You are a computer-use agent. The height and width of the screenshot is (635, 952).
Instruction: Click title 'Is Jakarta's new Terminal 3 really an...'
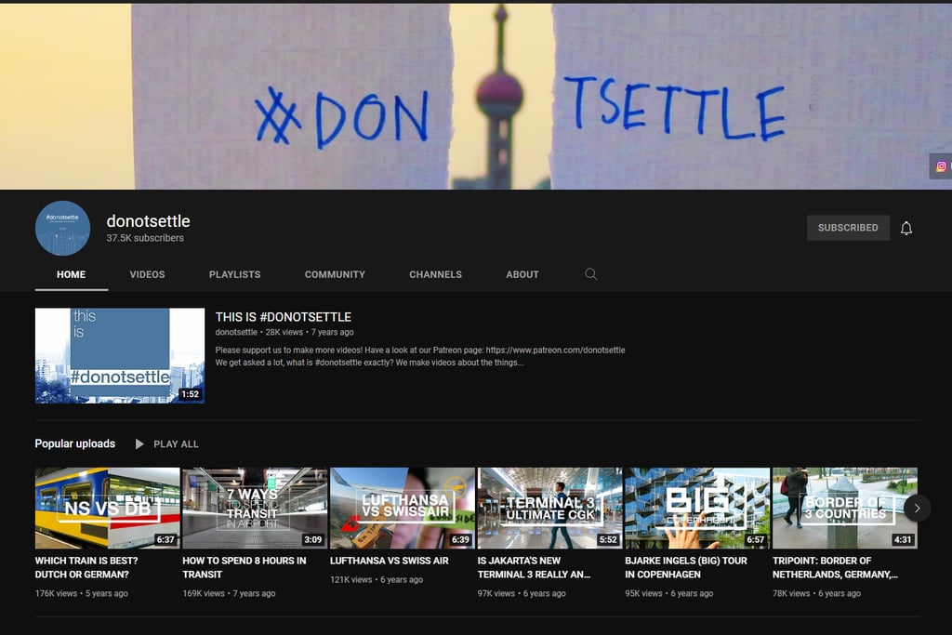pos(534,568)
